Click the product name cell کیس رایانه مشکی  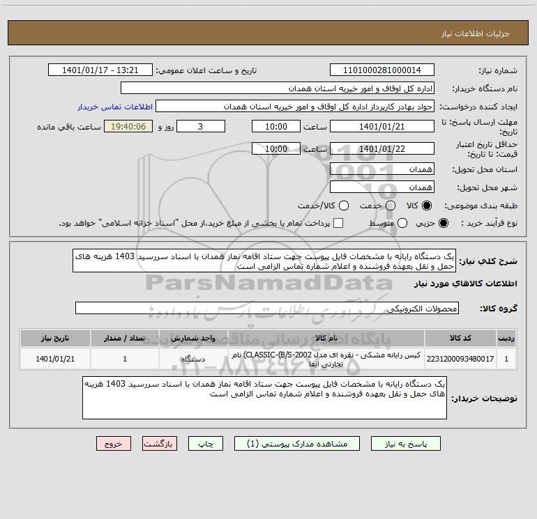point(326,359)
